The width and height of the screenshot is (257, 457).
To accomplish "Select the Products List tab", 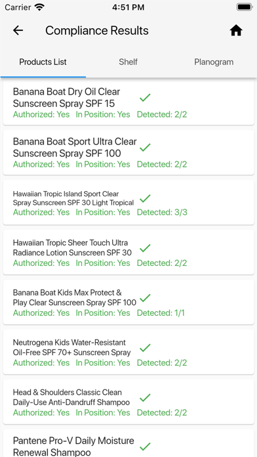I will (43, 62).
